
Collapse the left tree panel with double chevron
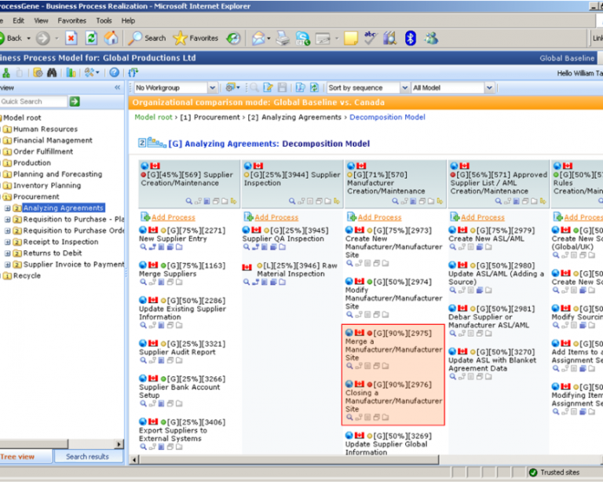pos(118,88)
